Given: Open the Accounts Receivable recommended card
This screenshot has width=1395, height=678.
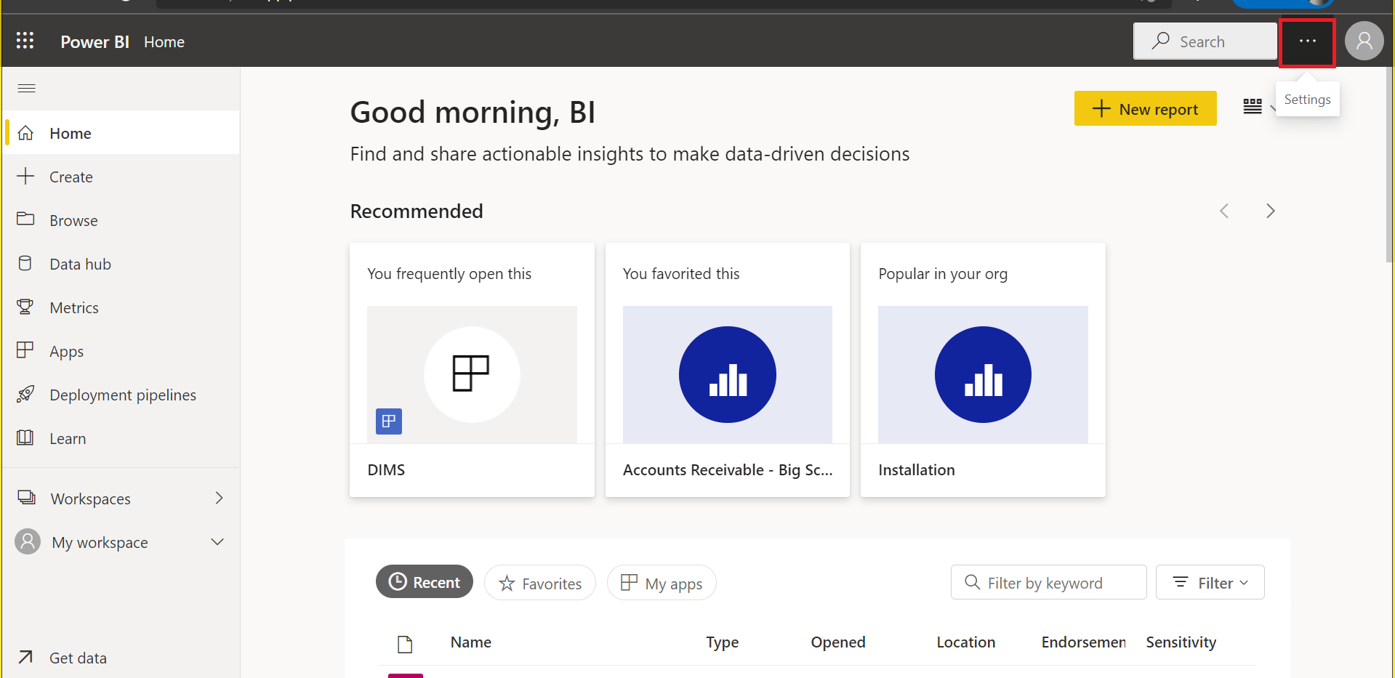Looking at the screenshot, I should click(x=728, y=370).
